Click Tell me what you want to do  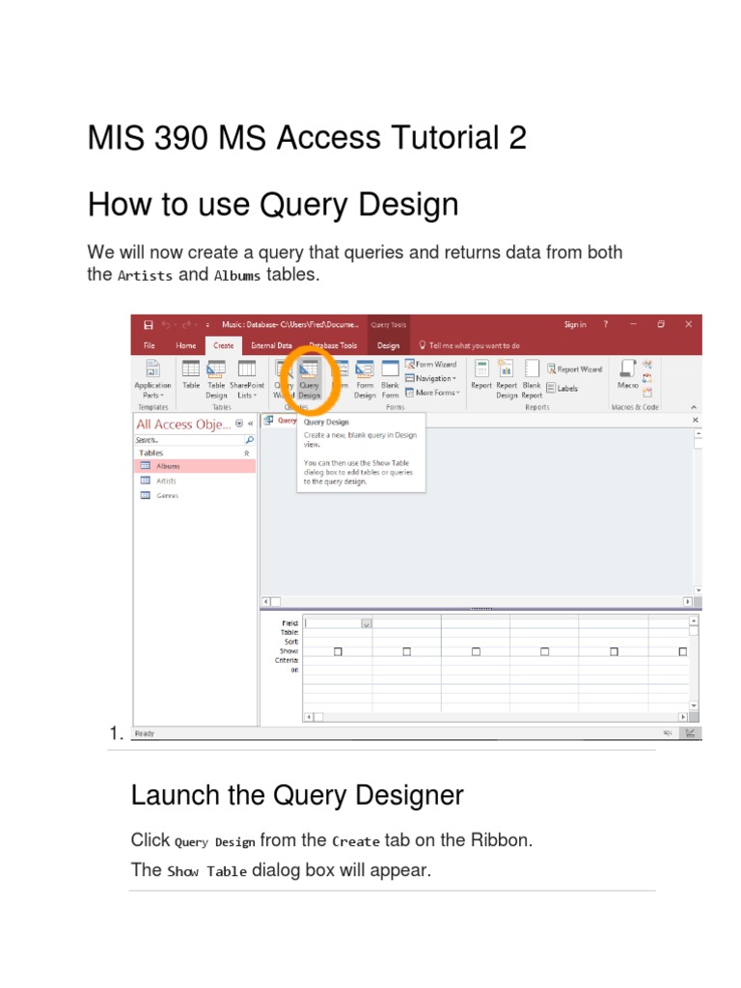point(470,345)
